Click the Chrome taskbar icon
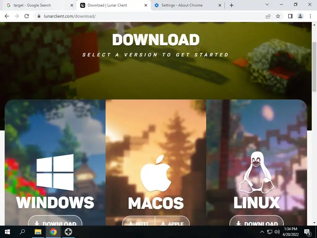The width and height of the screenshot is (317, 238). (53, 232)
